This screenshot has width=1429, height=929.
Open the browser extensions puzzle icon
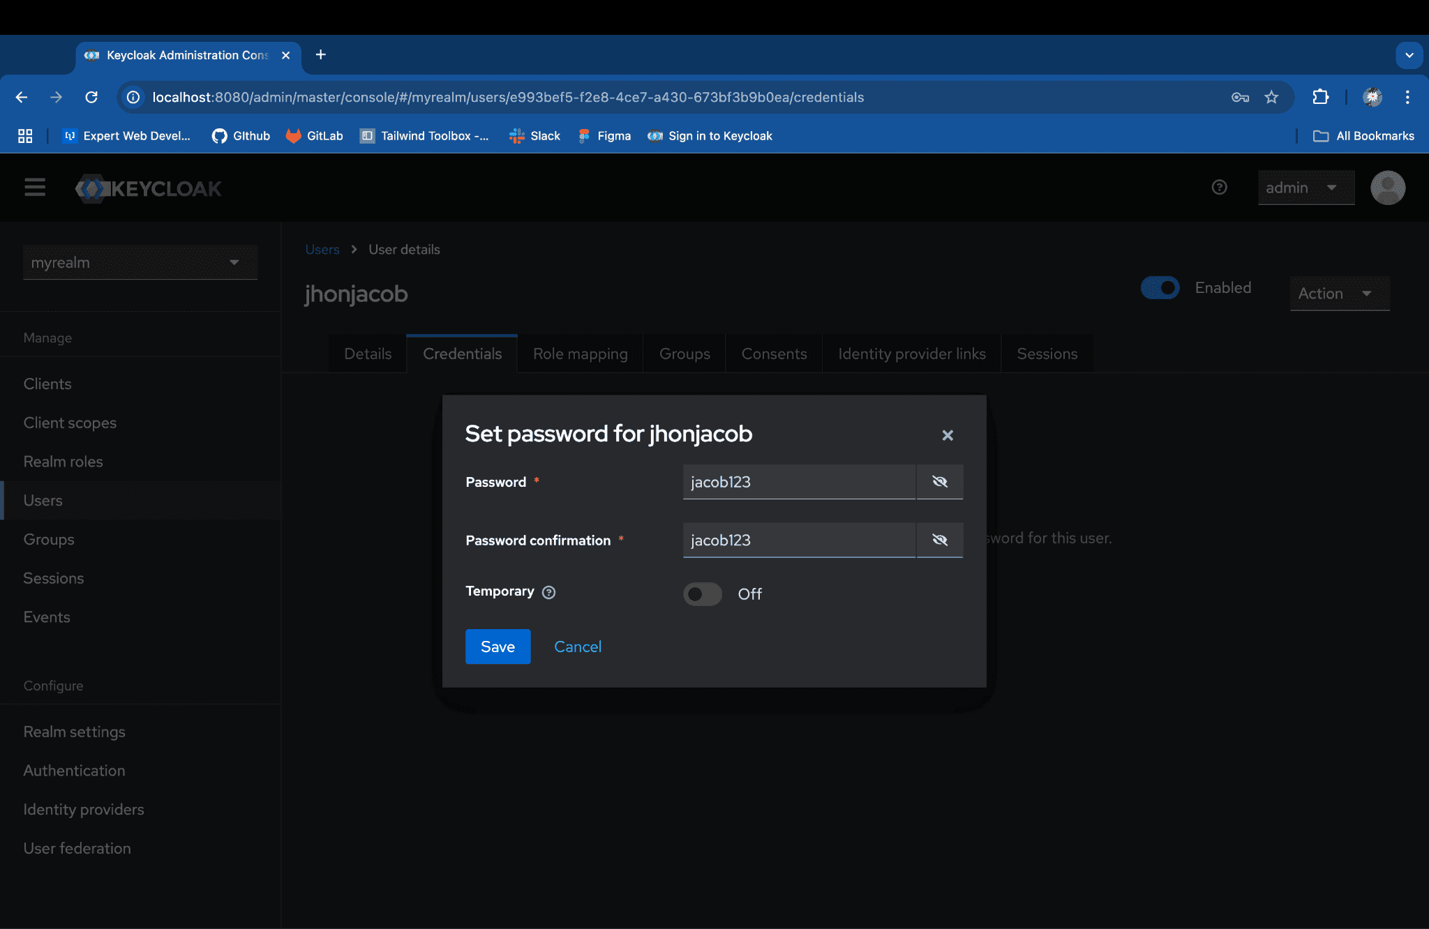1320,97
